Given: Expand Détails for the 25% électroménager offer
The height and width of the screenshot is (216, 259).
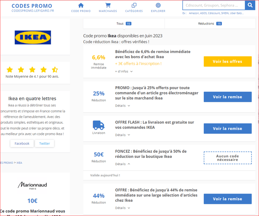Looking at the screenshot, I should coord(123,106).
